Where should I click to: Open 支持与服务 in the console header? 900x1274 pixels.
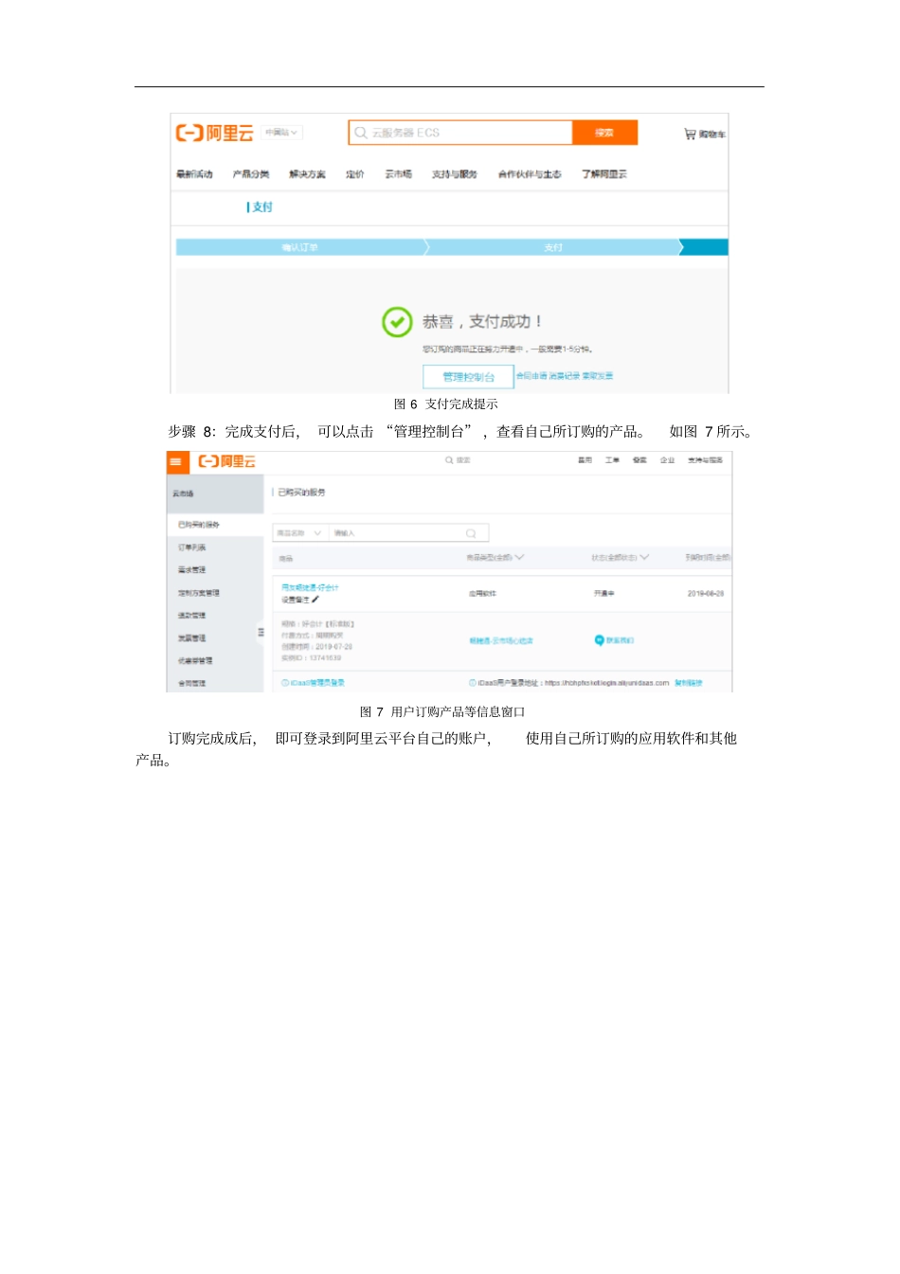[x=705, y=460]
